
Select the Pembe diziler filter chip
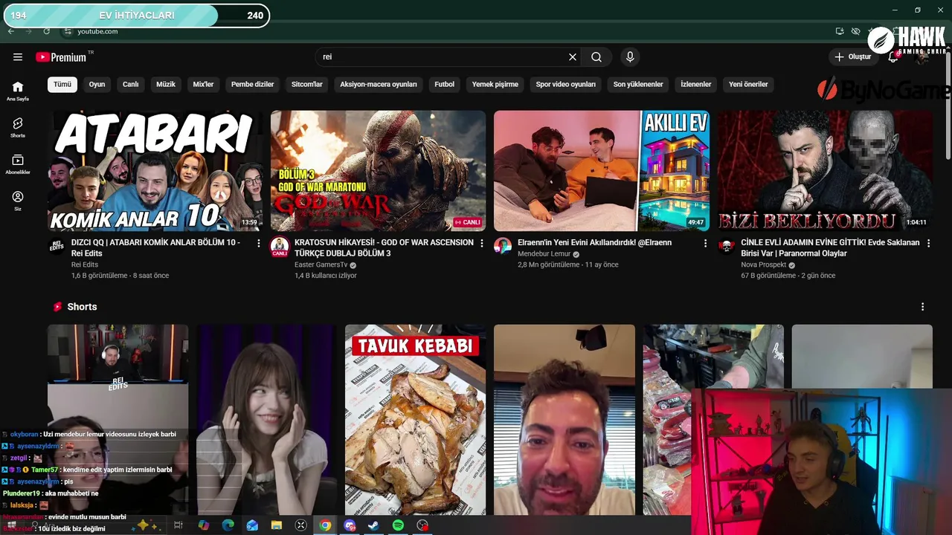(253, 84)
